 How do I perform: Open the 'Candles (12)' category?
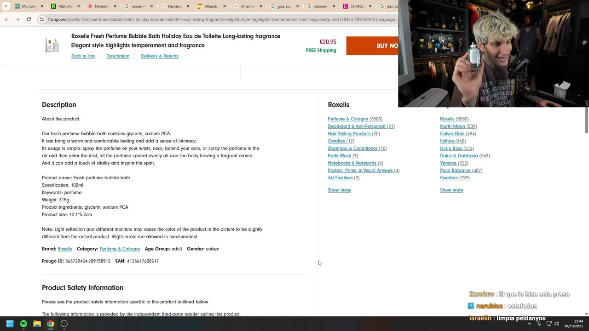tap(341, 141)
